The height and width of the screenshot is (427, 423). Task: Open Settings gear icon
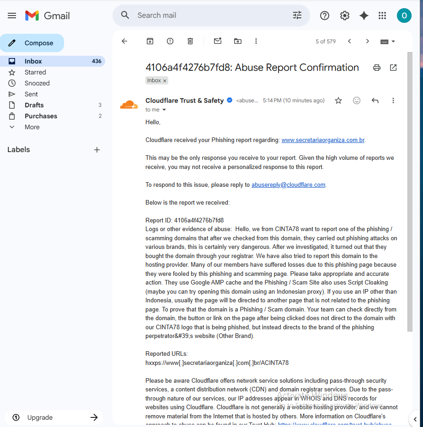[345, 16]
